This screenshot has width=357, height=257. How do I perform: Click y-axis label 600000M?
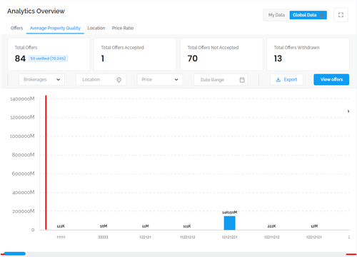pyautogui.click(x=23, y=173)
